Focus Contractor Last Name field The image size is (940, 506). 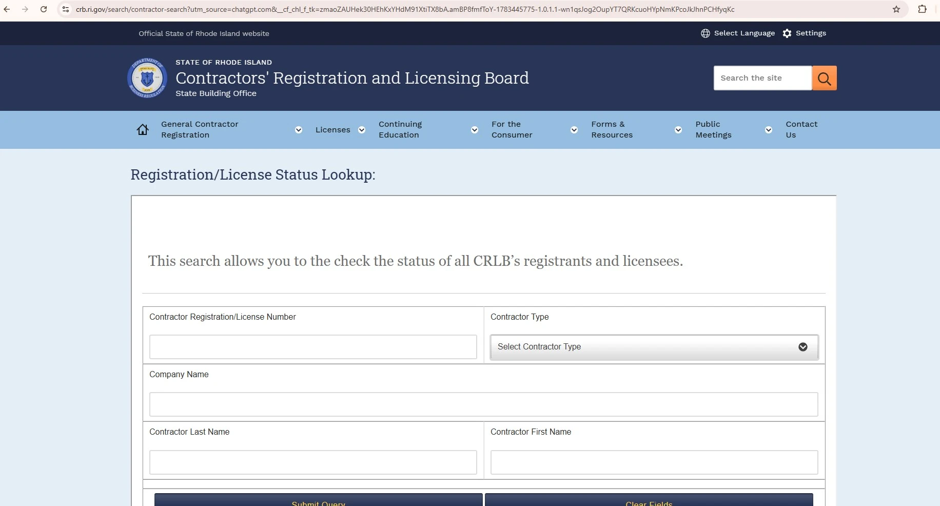click(313, 462)
